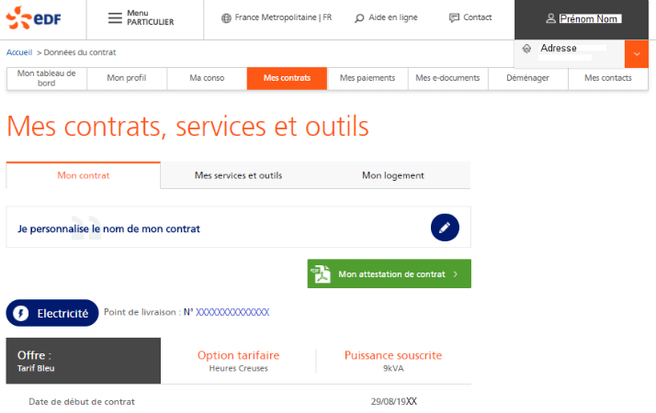This screenshot has width=656, height=413.
Task: Open Déménager menu item
Action: (x=528, y=78)
